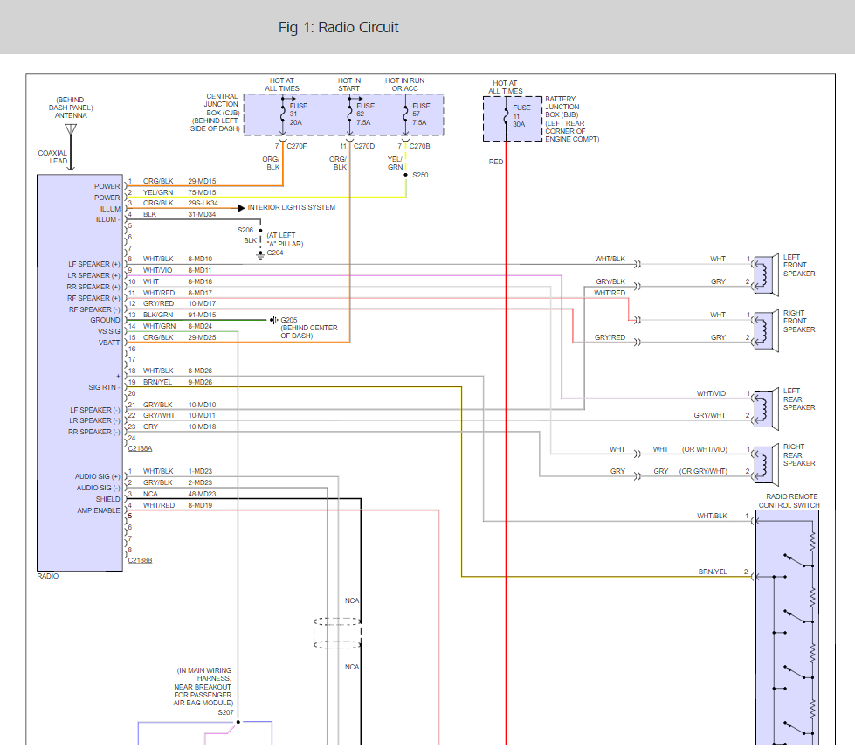Click the Interior Lights System reference label
The image size is (855, 756).
point(292,208)
